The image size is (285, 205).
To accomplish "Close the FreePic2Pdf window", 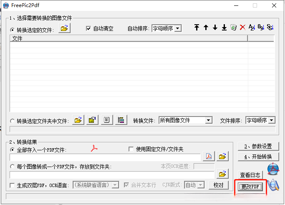I will coord(274,5).
